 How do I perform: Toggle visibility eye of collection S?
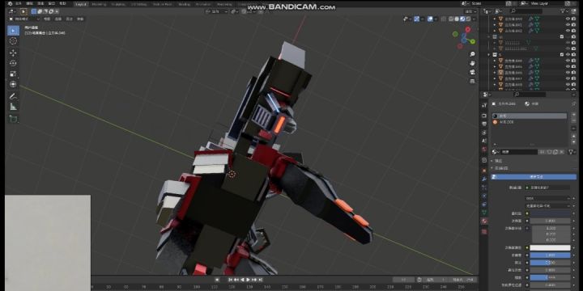568,55
